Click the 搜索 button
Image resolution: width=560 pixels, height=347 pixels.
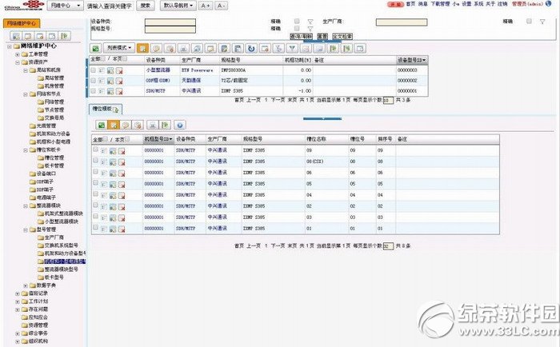[146, 6]
